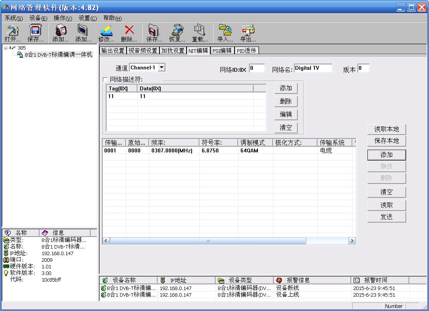Screen dimensions: 429x311
Task: Click the 网络名 Digital TV field
Action: pyautogui.click(x=313, y=68)
